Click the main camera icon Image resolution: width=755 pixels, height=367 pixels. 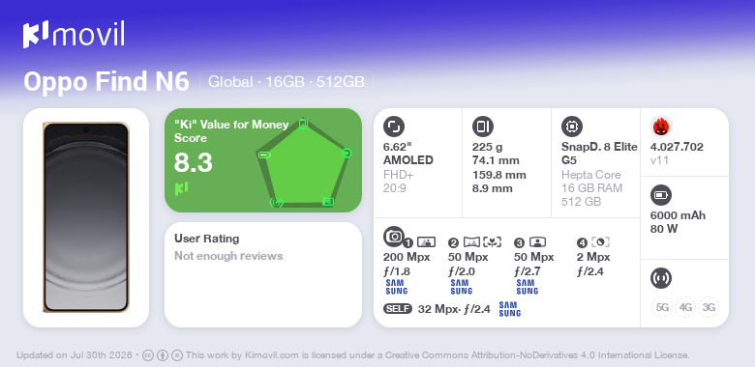coord(394,237)
